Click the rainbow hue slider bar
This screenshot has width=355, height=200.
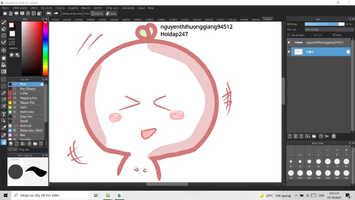[45, 48]
